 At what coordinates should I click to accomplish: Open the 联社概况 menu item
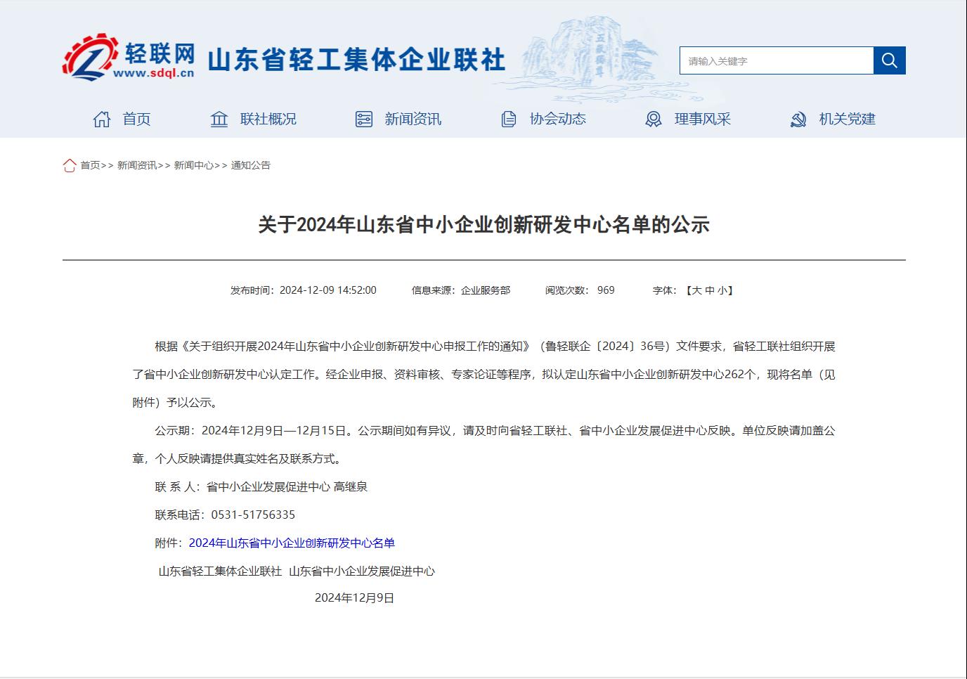pyautogui.click(x=268, y=119)
